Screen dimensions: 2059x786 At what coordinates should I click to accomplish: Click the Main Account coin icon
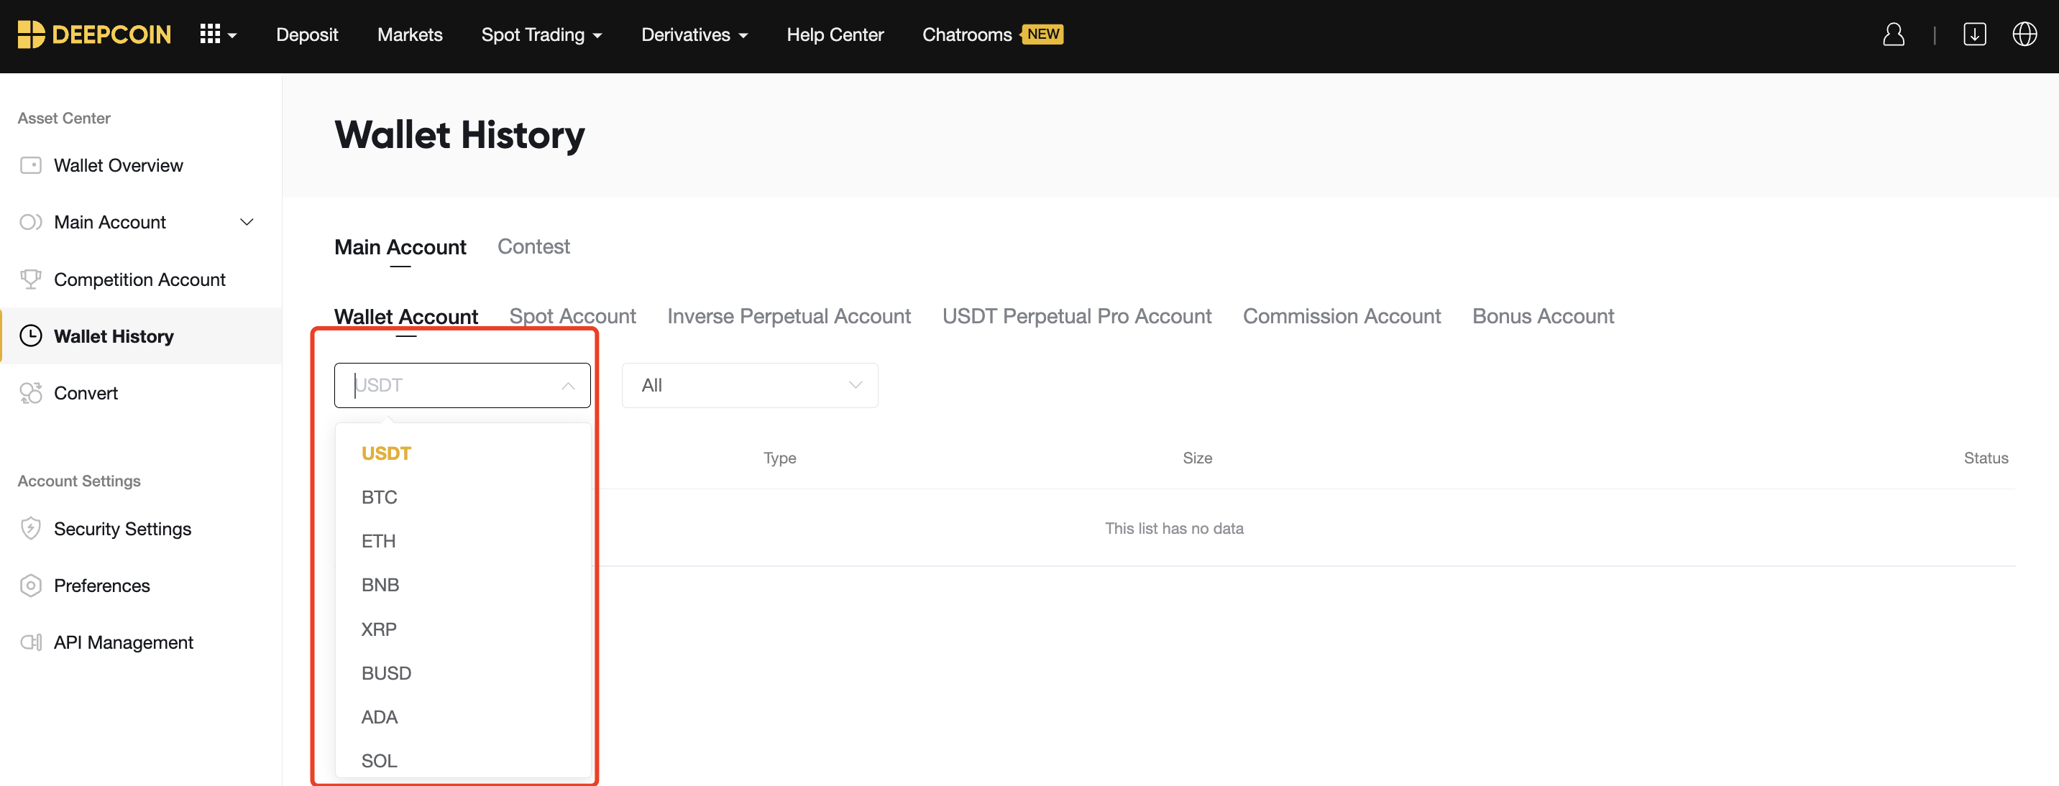(x=30, y=222)
